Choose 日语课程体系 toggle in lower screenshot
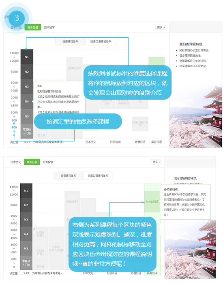Viewport: 223px width, 284px height. pyautogui.click(x=69, y=176)
